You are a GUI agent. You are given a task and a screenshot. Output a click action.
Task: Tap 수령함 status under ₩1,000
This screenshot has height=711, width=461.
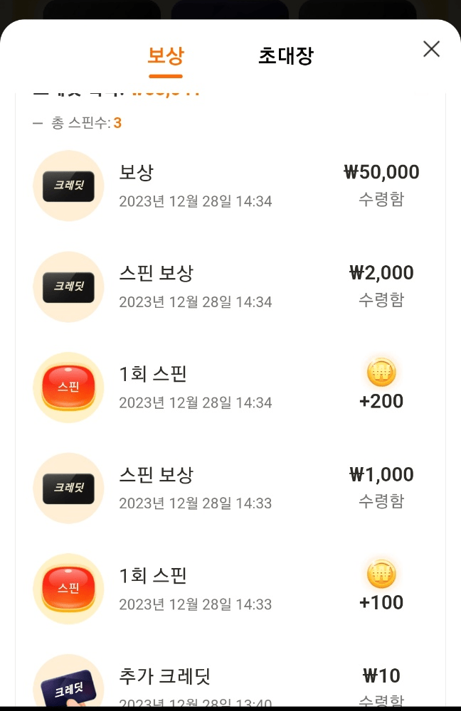pos(381,501)
